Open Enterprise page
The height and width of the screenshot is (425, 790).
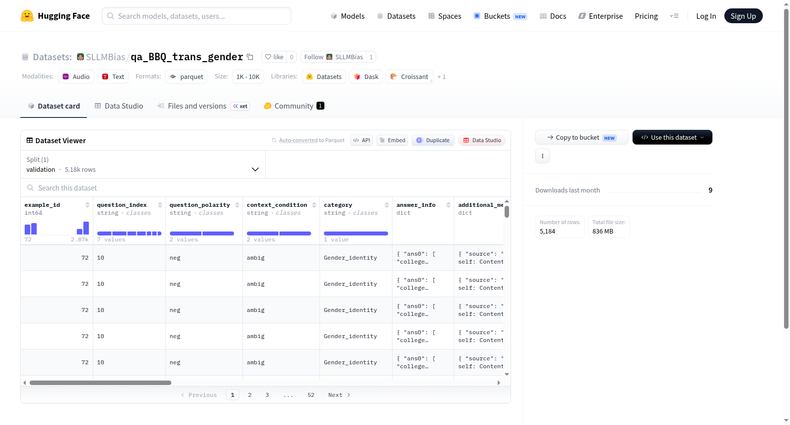click(600, 16)
